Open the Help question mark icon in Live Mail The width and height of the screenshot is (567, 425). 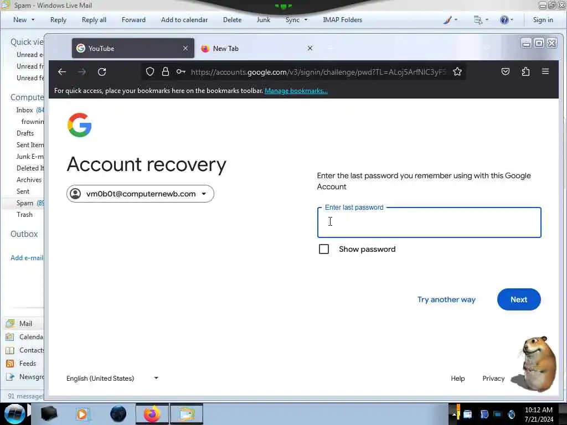click(x=506, y=20)
